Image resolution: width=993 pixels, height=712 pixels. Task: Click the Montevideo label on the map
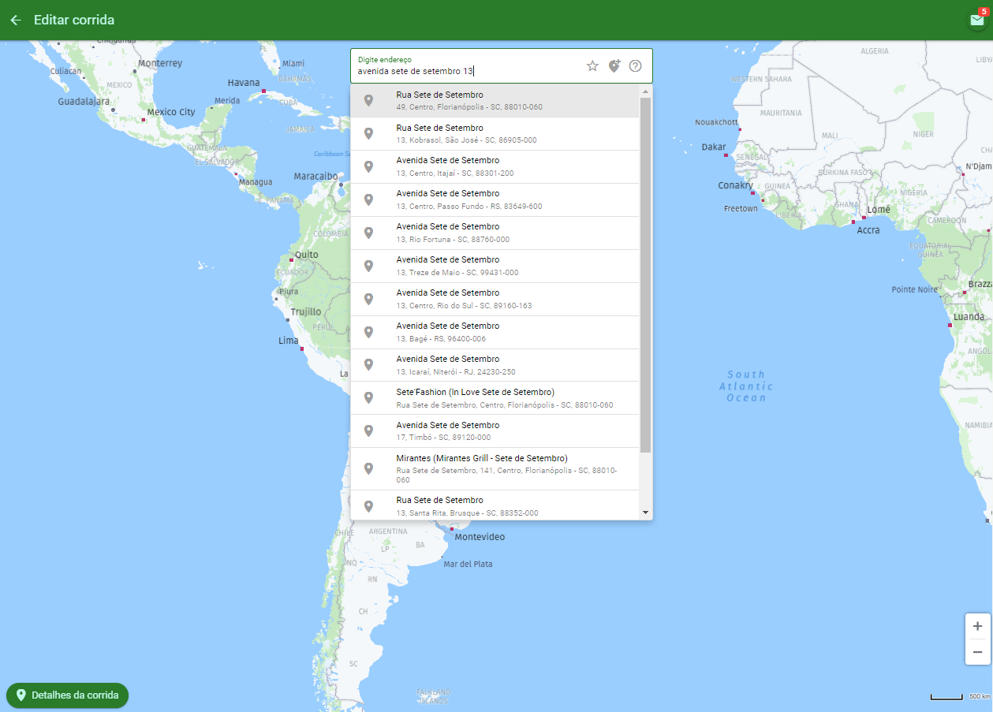tap(480, 537)
